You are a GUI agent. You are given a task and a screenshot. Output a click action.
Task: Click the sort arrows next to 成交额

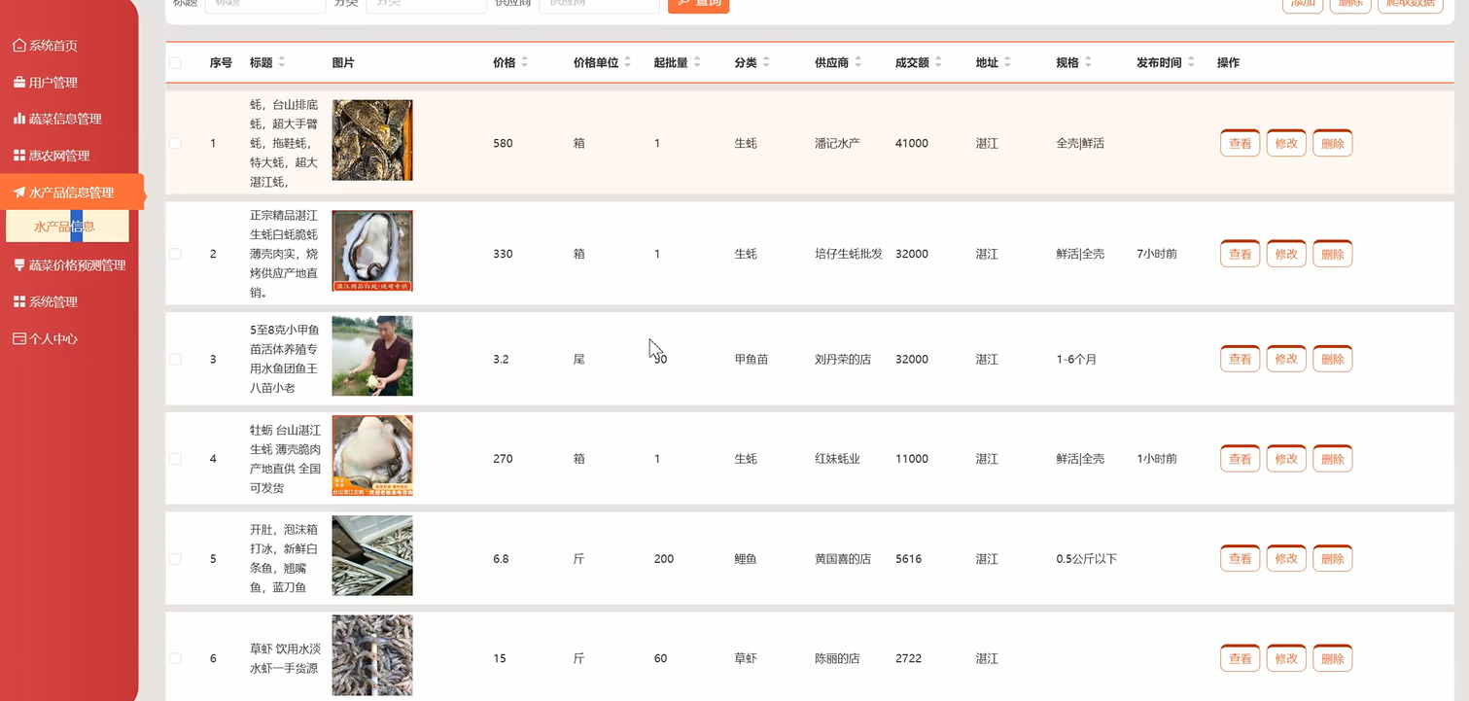click(x=939, y=62)
